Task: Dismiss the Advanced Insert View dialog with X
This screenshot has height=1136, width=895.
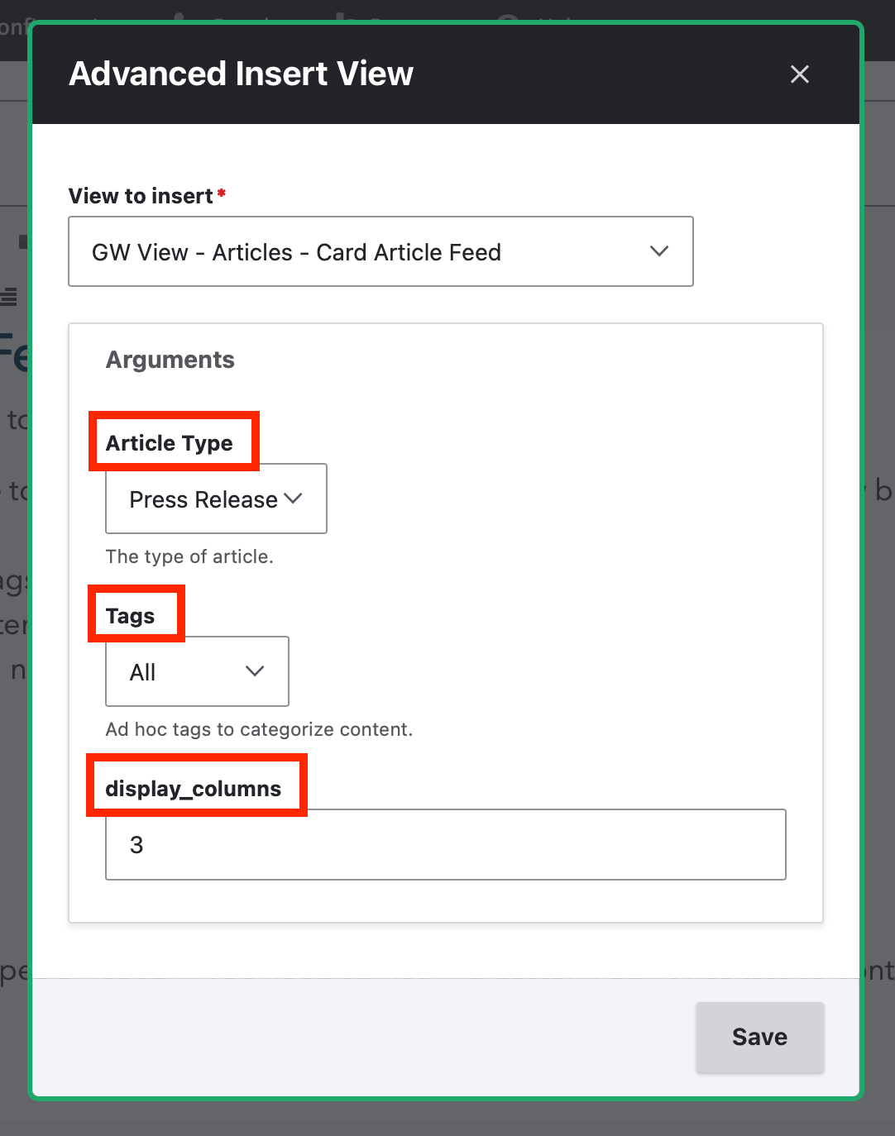Action: [799, 74]
